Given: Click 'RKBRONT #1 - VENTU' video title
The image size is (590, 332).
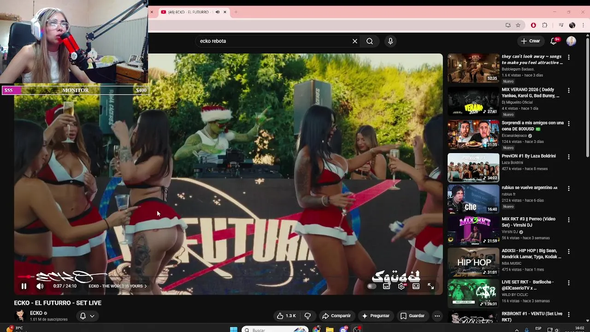Looking at the screenshot, I should coord(532,317).
